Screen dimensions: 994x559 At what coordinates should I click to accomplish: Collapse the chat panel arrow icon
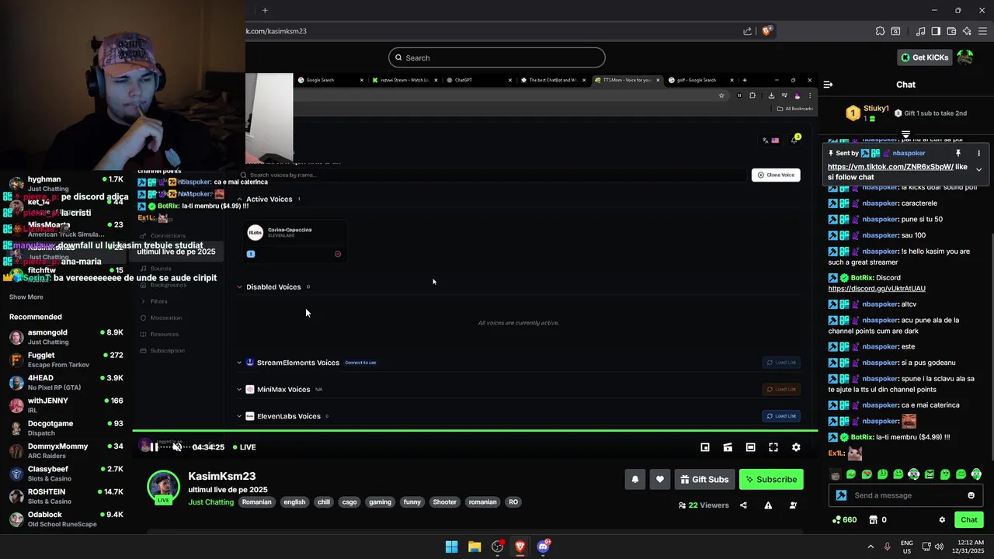point(828,85)
